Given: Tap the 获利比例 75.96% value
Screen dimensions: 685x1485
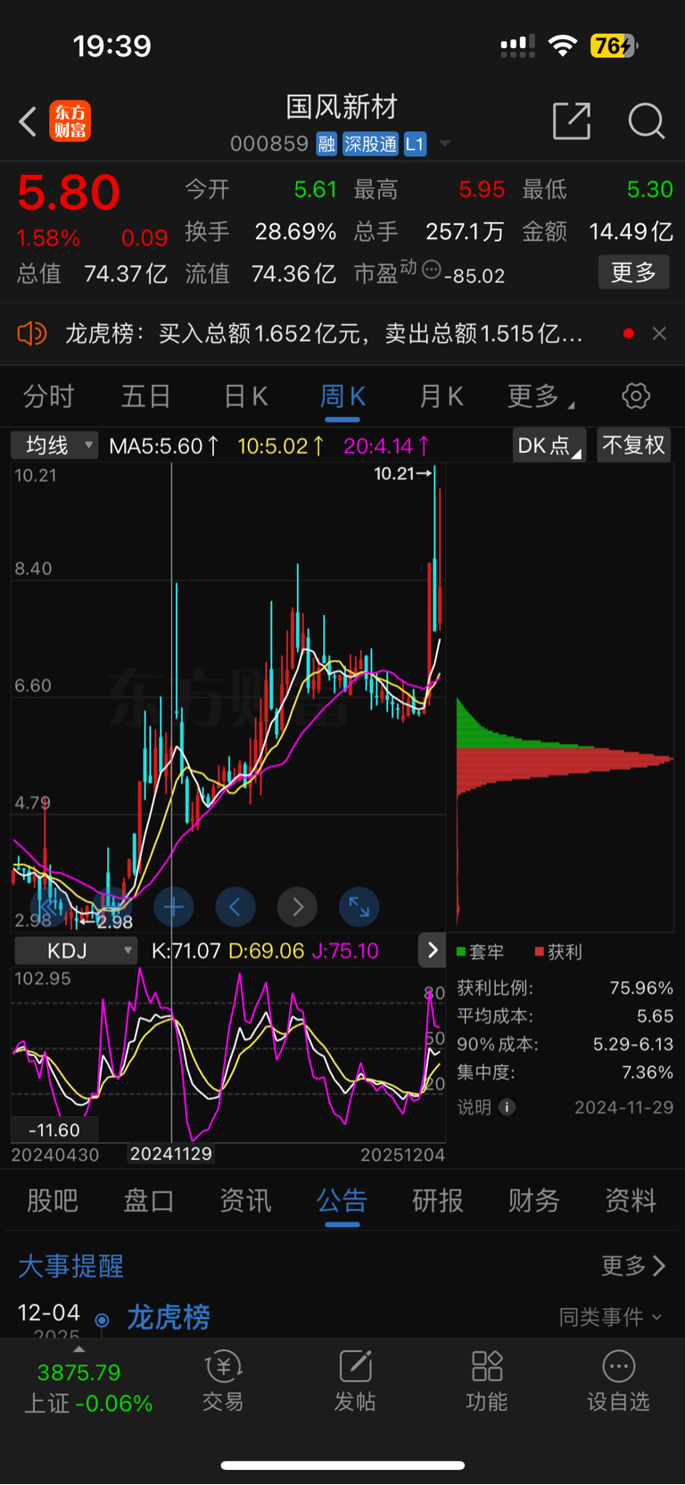Looking at the screenshot, I should [x=641, y=988].
